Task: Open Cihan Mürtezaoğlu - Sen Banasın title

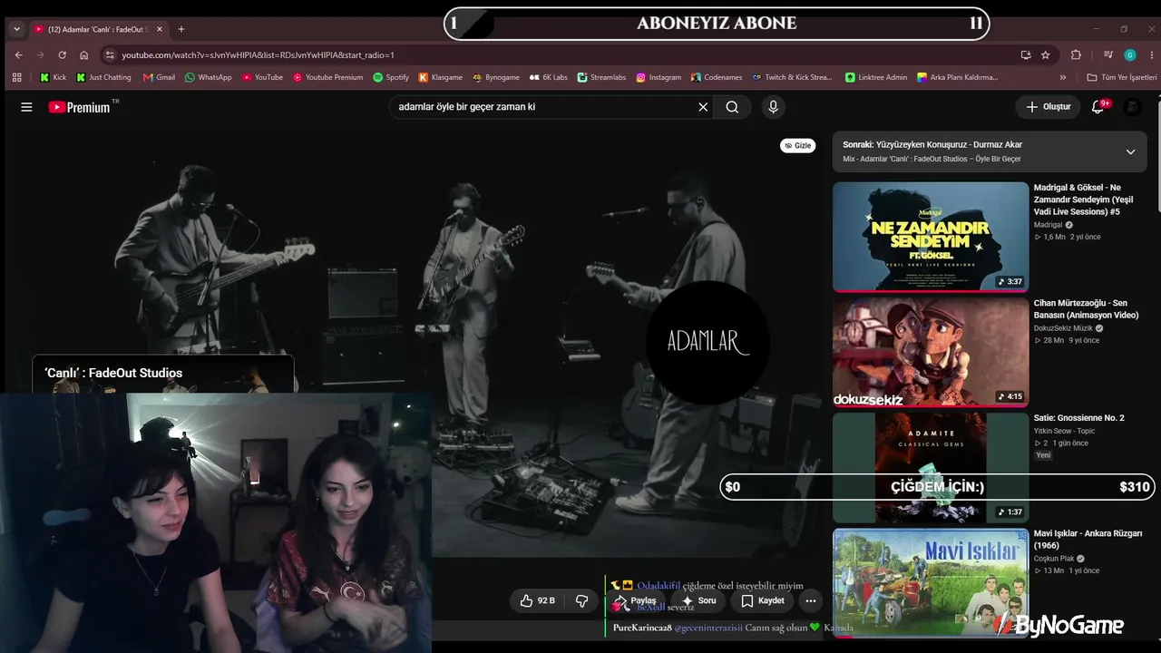Action: pos(1087,309)
